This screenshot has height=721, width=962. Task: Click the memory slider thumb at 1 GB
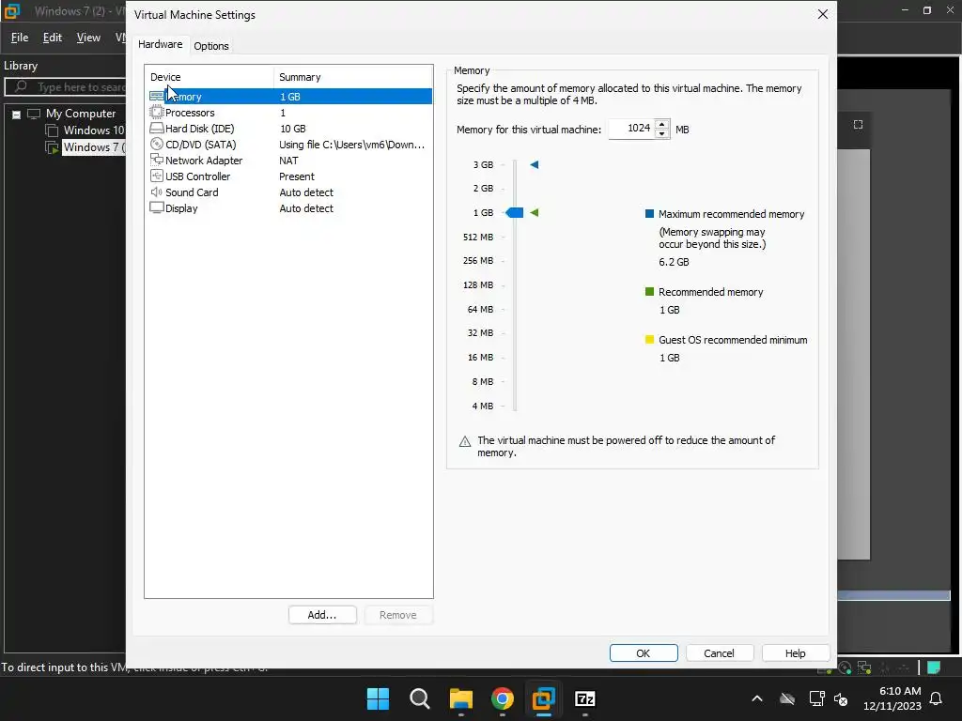coord(514,212)
